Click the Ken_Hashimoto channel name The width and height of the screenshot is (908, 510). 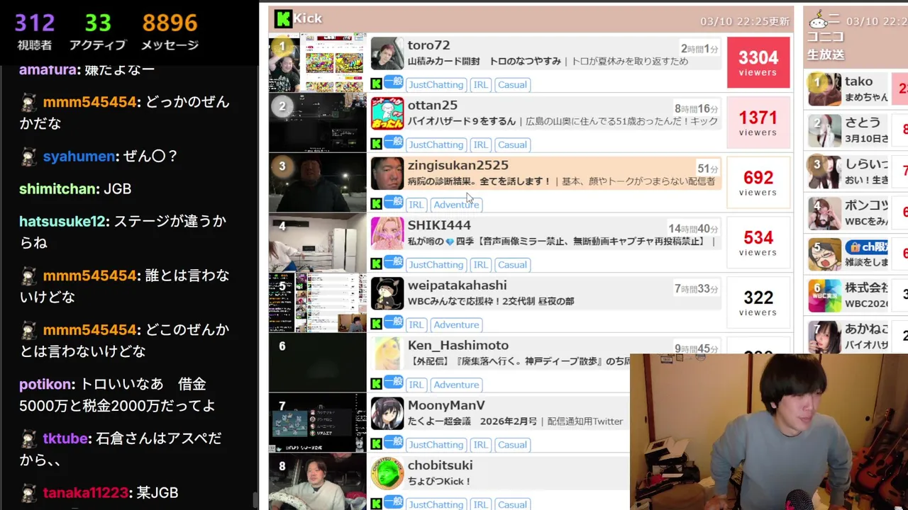458,346
